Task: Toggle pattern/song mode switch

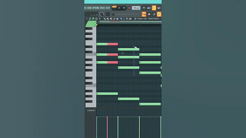Action: [x=114, y=8]
